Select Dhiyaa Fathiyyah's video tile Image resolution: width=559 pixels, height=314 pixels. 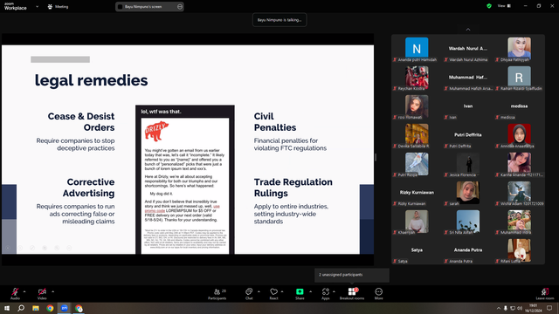(x=519, y=49)
